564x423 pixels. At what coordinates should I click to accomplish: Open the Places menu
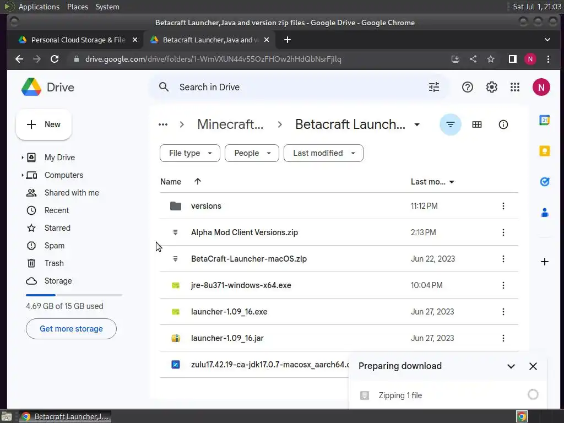point(77,7)
